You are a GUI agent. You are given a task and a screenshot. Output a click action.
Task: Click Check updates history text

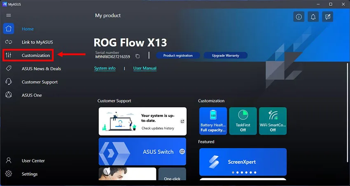[x=158, y=128]
